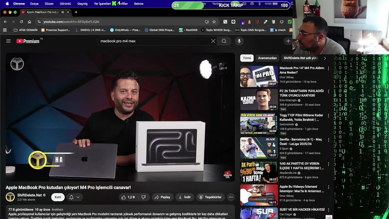The image size is (389, 219).
Task: Go back with the browser back arrow
Action: click(5, 22)
